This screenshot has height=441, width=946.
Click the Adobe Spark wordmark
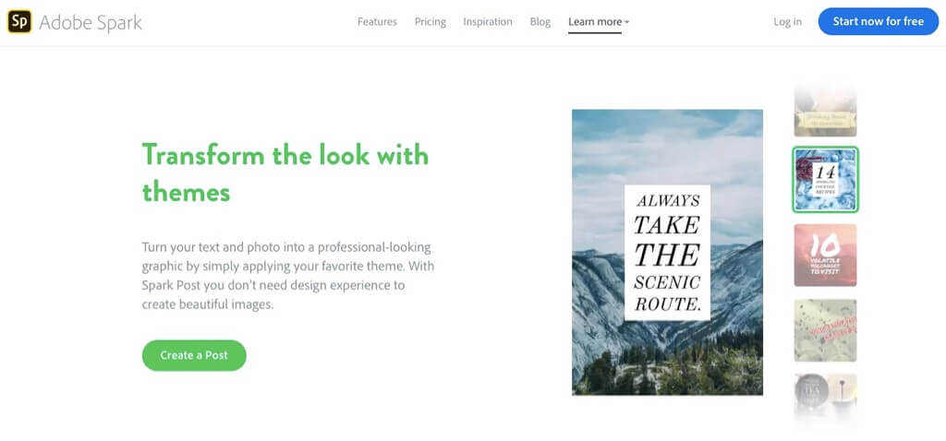(91, 22)
